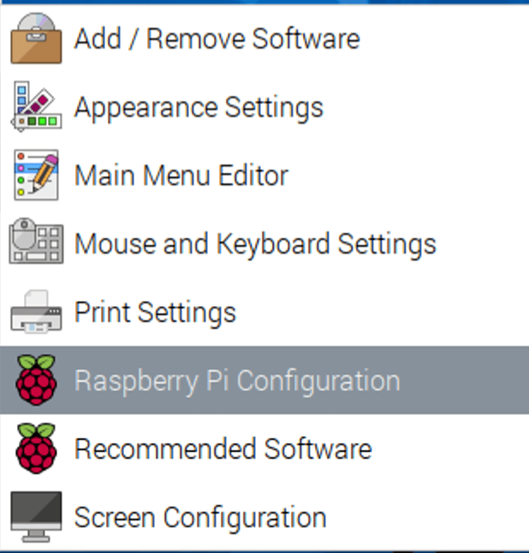Viewport: 529px width, 553px height.
Task: Click the printer icon for Print Settings
Action: (36, 312)
